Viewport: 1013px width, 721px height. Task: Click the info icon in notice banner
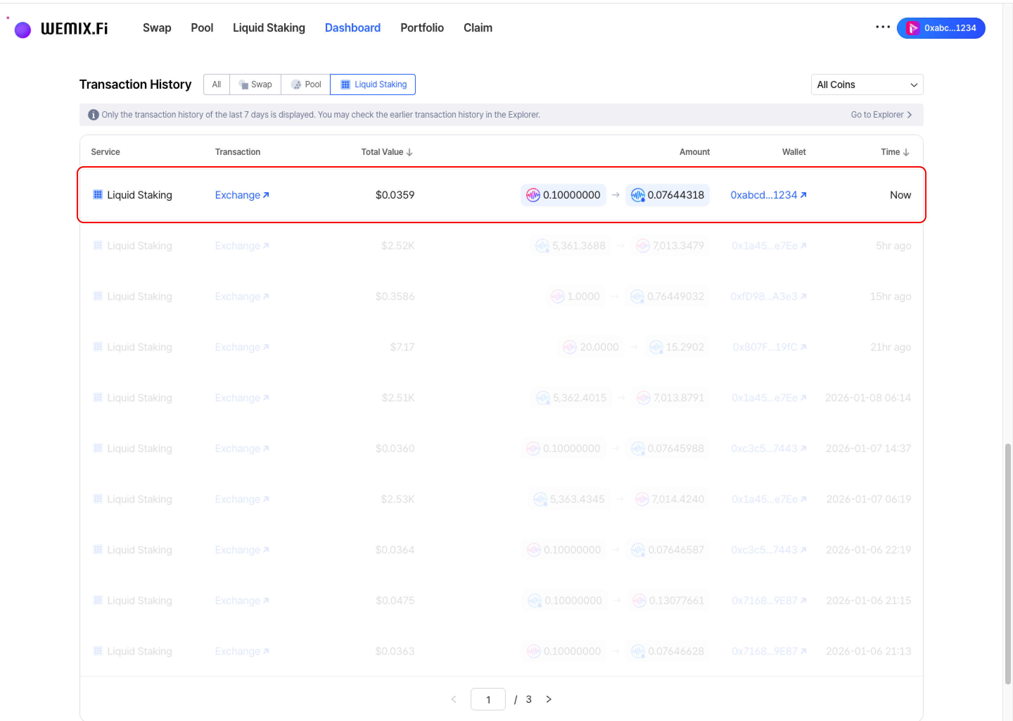93,115
